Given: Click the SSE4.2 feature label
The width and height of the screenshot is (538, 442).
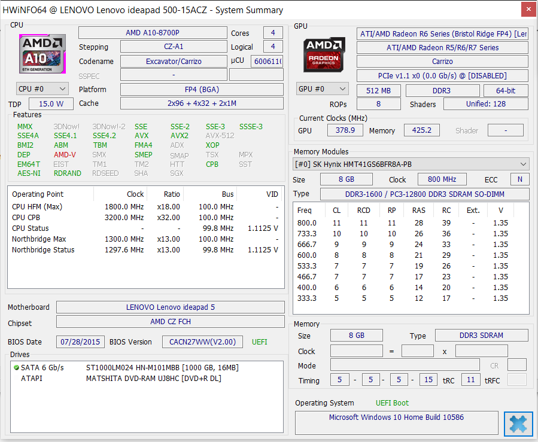Looking at the screenshot, I should (x=104, y=135).
